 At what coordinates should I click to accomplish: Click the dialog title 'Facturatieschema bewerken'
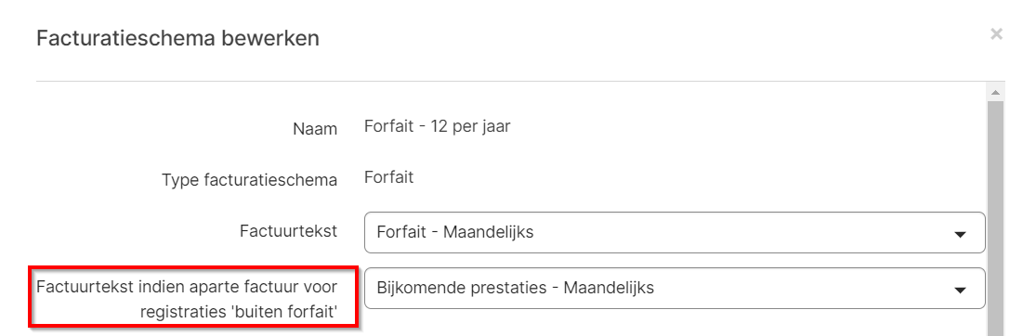coord(177,38)
